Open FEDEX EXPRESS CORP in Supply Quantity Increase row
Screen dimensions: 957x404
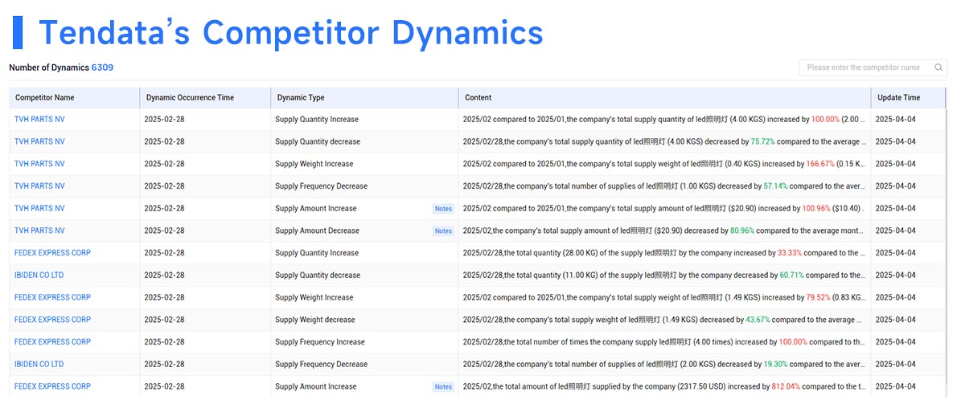coord(52,253)
